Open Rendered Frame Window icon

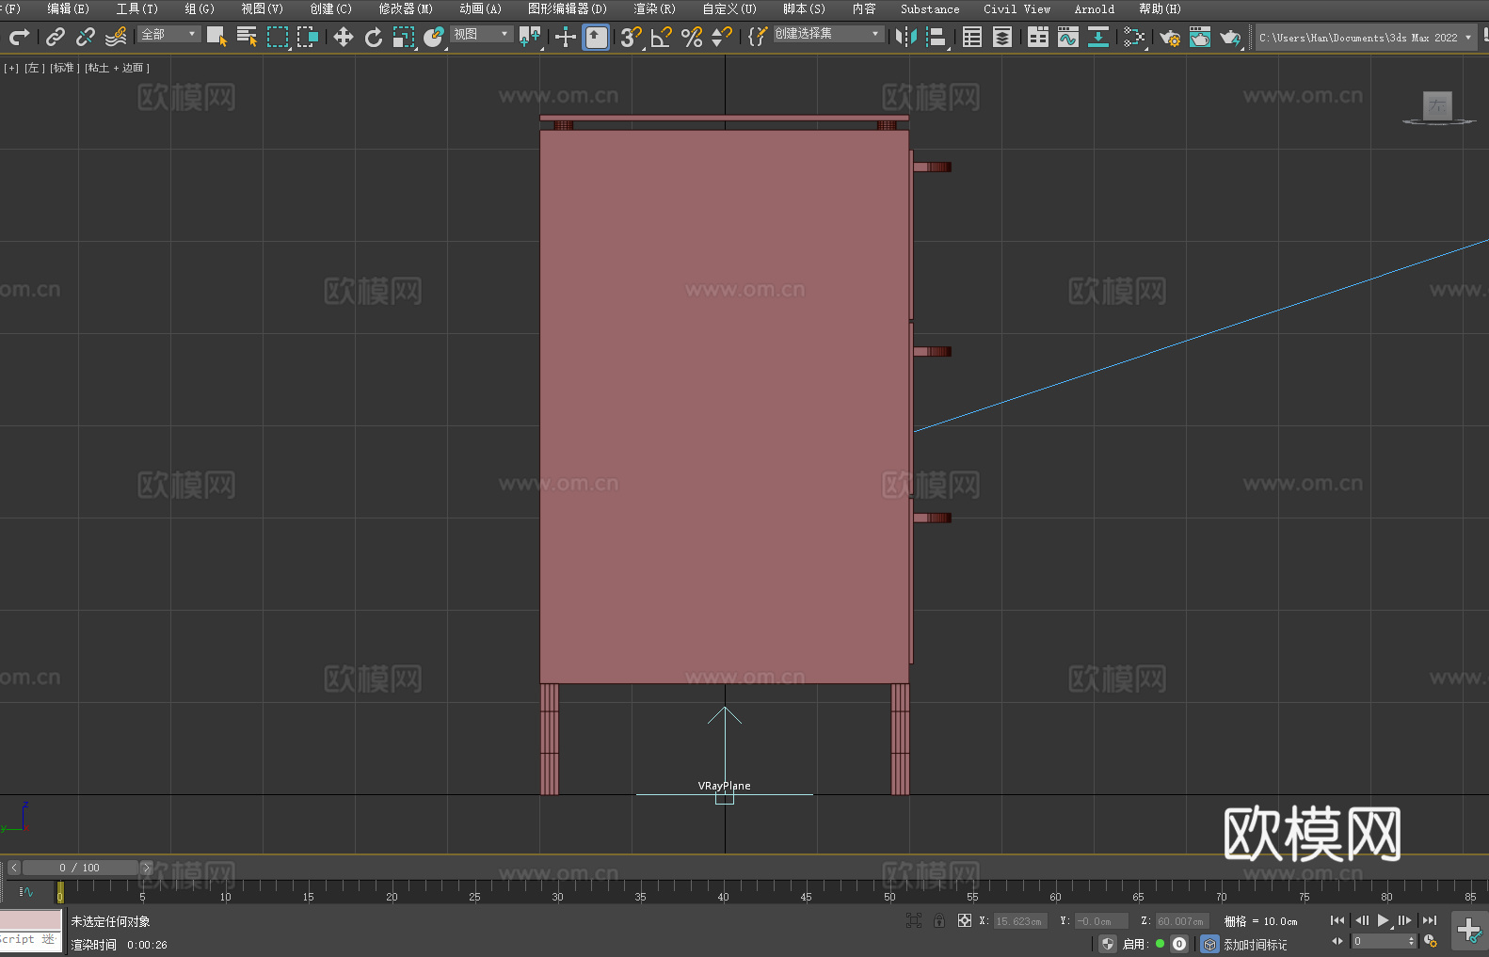[1200, 37]
